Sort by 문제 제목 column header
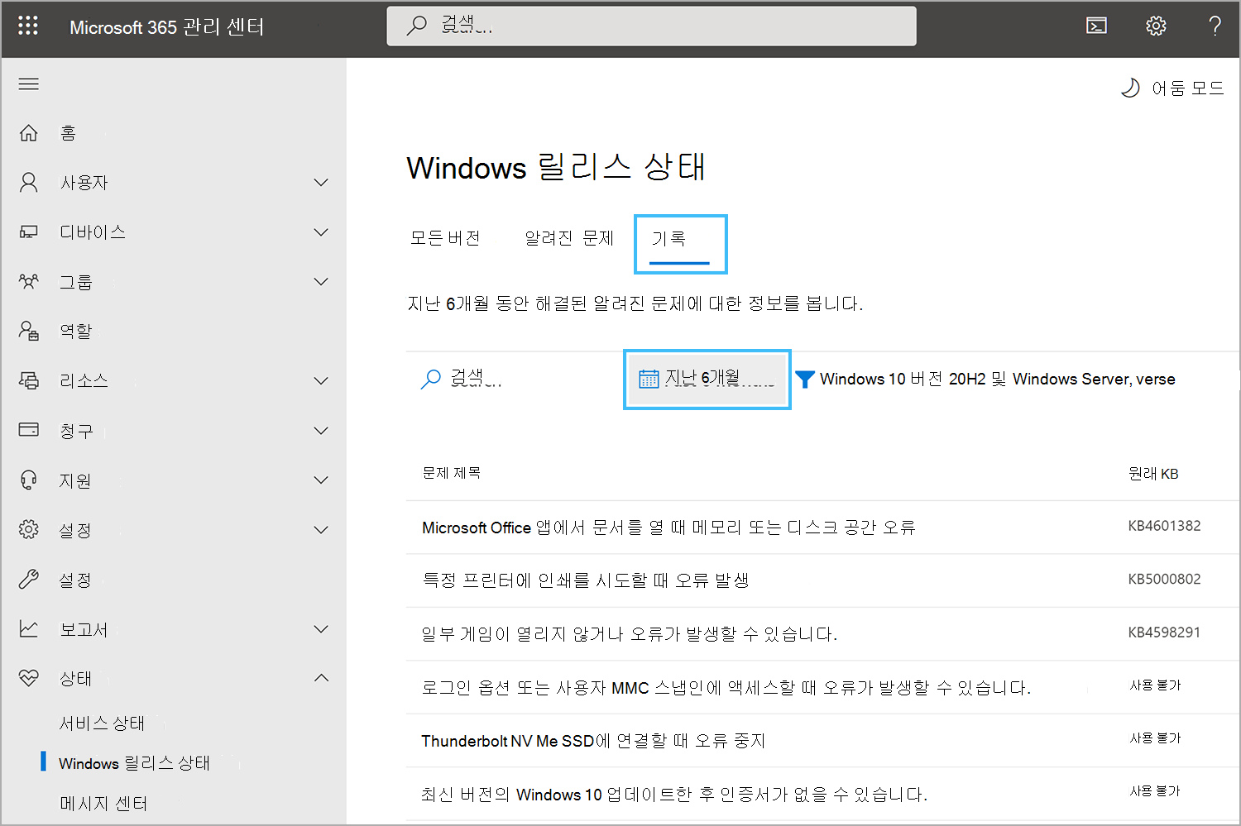This screenshot has width=1241, height=826. tap(451, 473)
